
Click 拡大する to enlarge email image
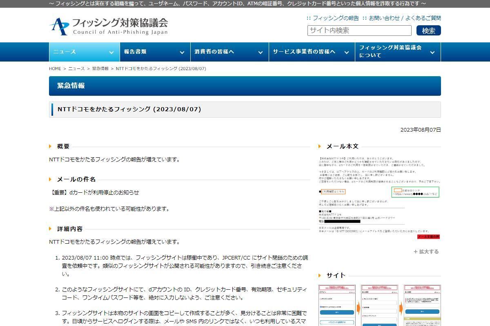click(x=426, y=251)
